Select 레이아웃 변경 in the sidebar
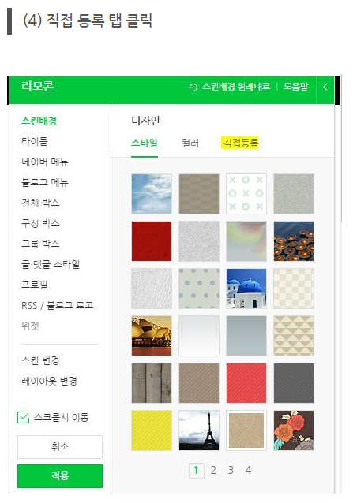The image size is (353, 503). coord(49,381)
